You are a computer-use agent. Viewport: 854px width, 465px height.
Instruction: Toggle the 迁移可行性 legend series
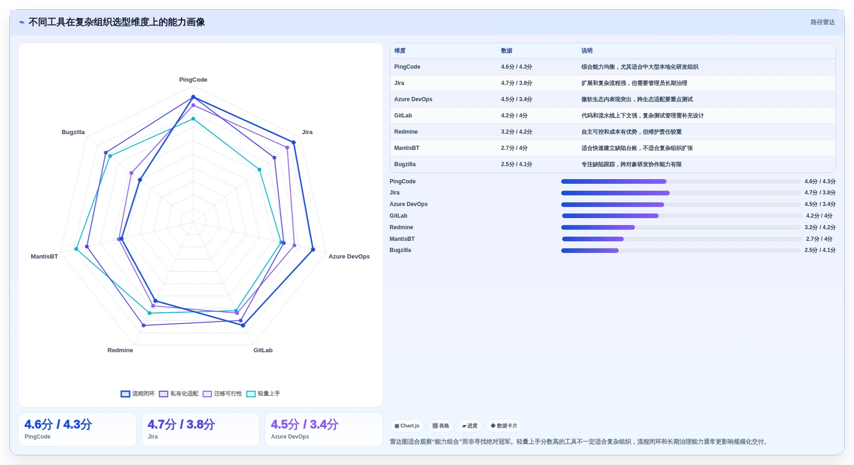[222, 394]
